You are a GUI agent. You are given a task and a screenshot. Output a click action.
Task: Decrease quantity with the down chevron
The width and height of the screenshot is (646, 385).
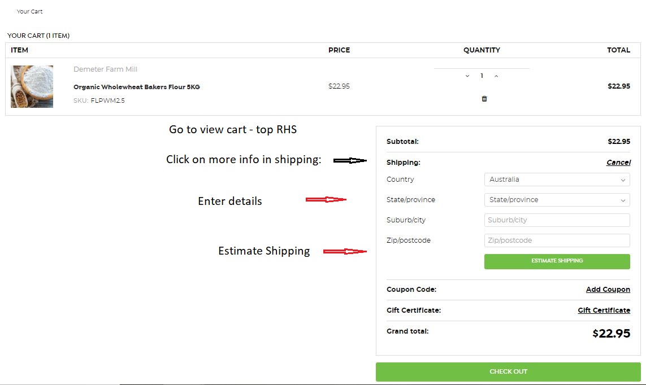coord(467,76)
